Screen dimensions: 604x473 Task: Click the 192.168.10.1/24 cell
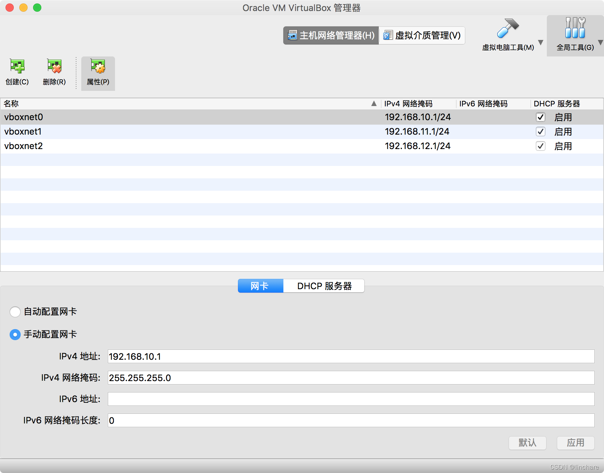(418, 117)
